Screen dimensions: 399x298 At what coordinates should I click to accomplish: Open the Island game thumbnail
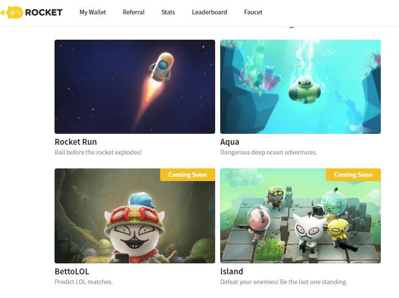pyautogui.click(x=301, y=216)
